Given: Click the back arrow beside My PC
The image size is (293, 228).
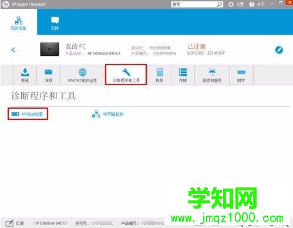Looking at the screenshot, I should 13,50.
